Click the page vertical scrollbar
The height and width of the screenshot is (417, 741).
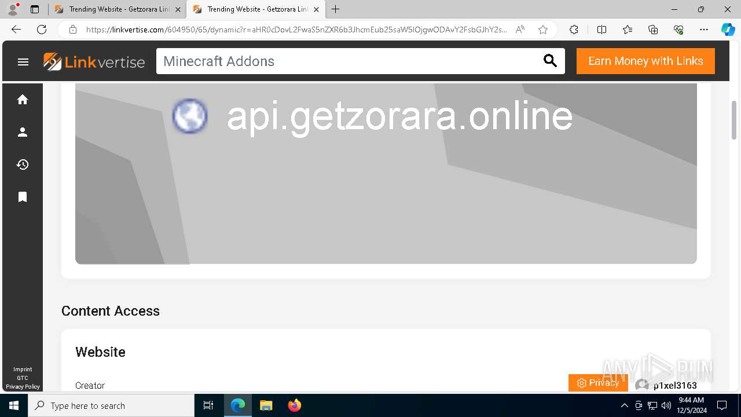(734, 120)
